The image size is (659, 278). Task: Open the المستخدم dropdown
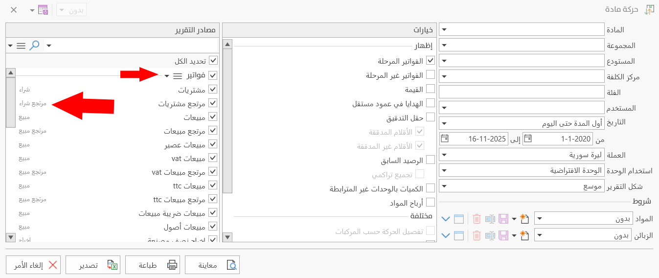pos(444,107)
